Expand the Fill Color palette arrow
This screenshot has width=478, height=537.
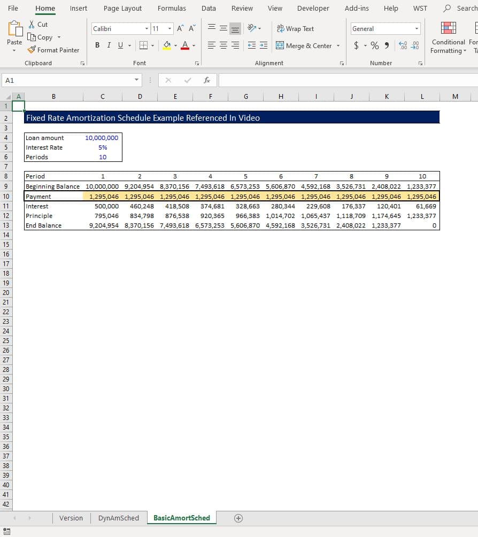click(x=175, y=45)
